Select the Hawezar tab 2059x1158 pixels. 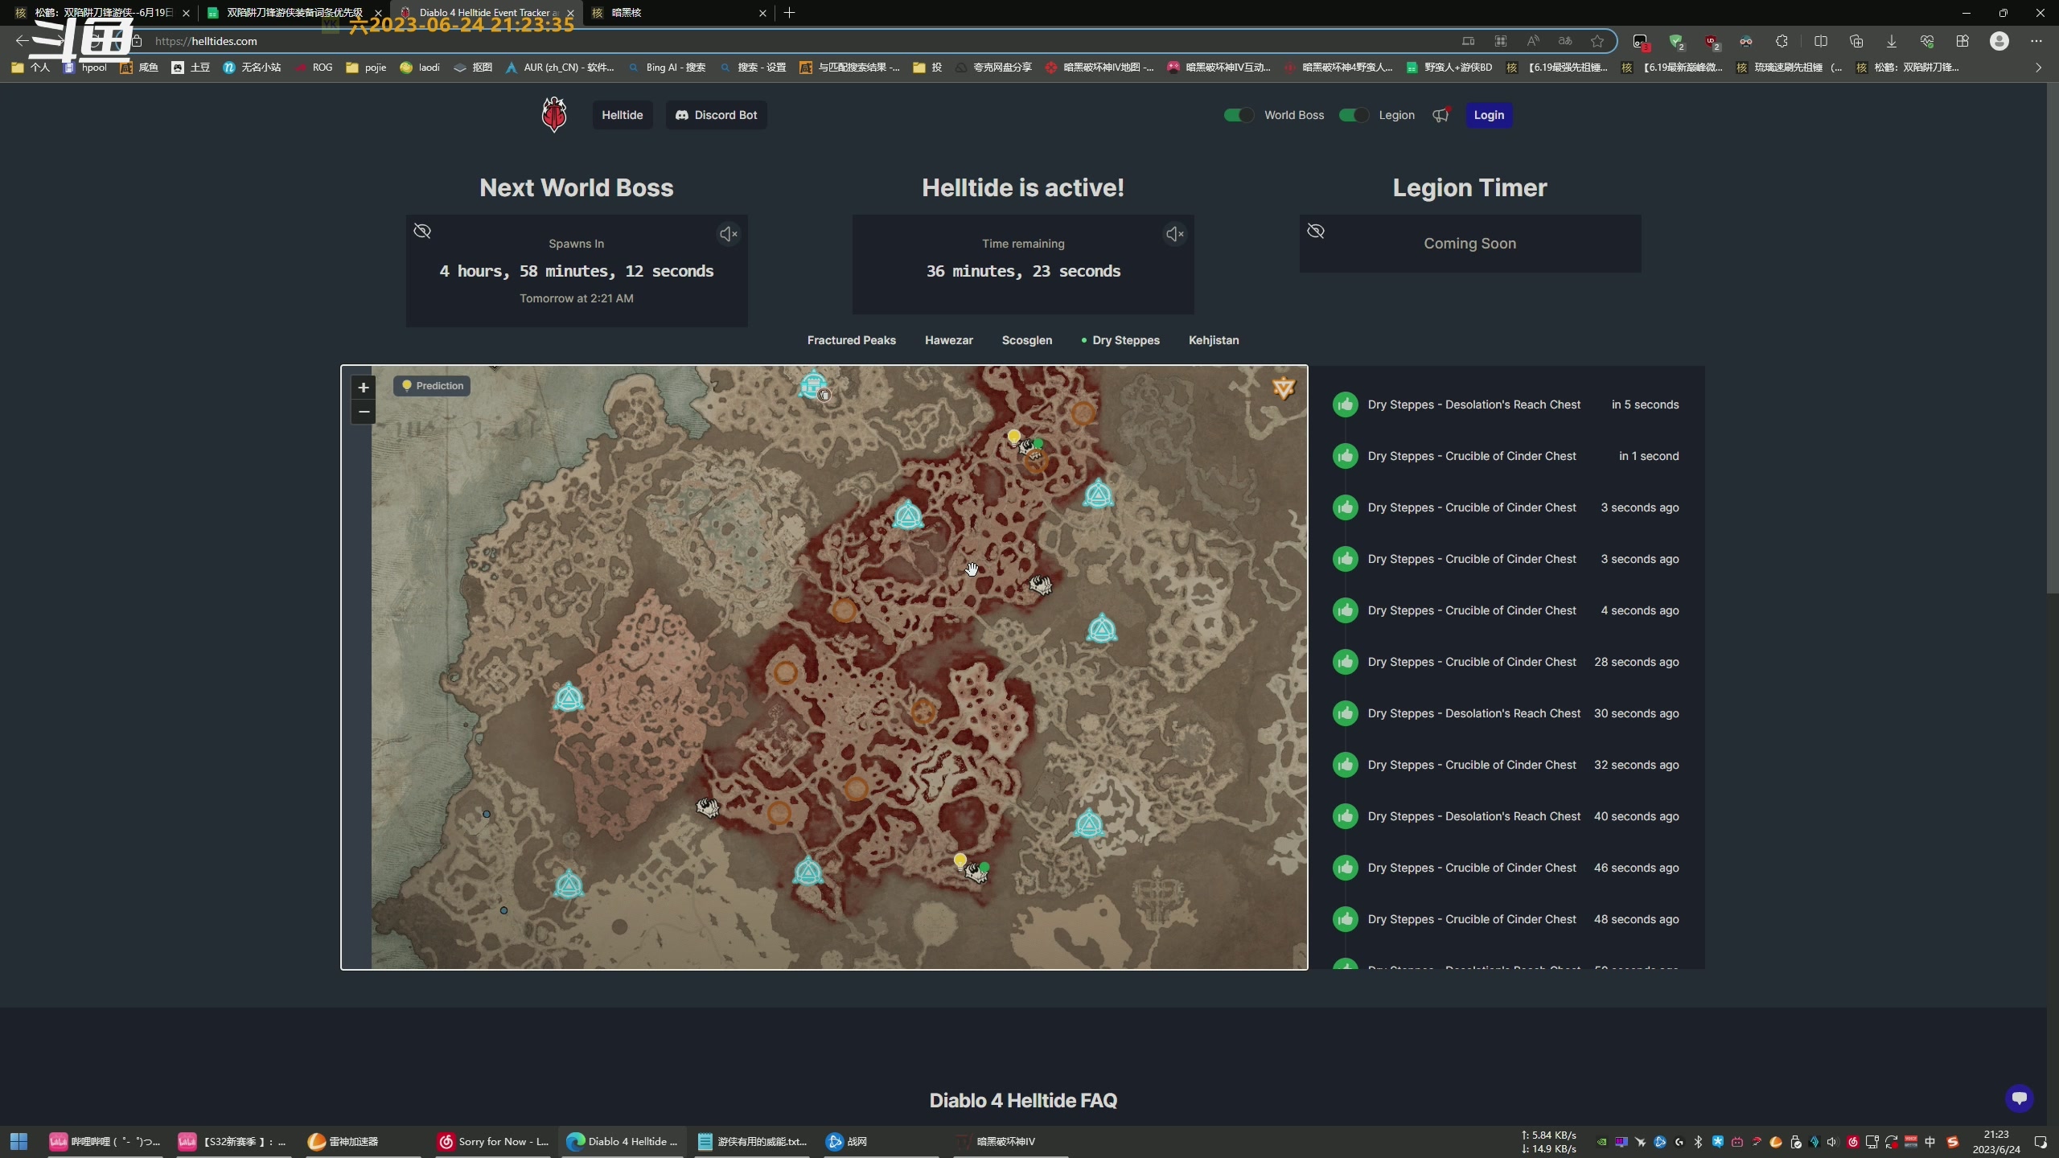coord(948,340)
